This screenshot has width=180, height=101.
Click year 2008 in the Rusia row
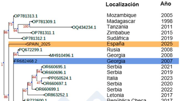point(167,50)
